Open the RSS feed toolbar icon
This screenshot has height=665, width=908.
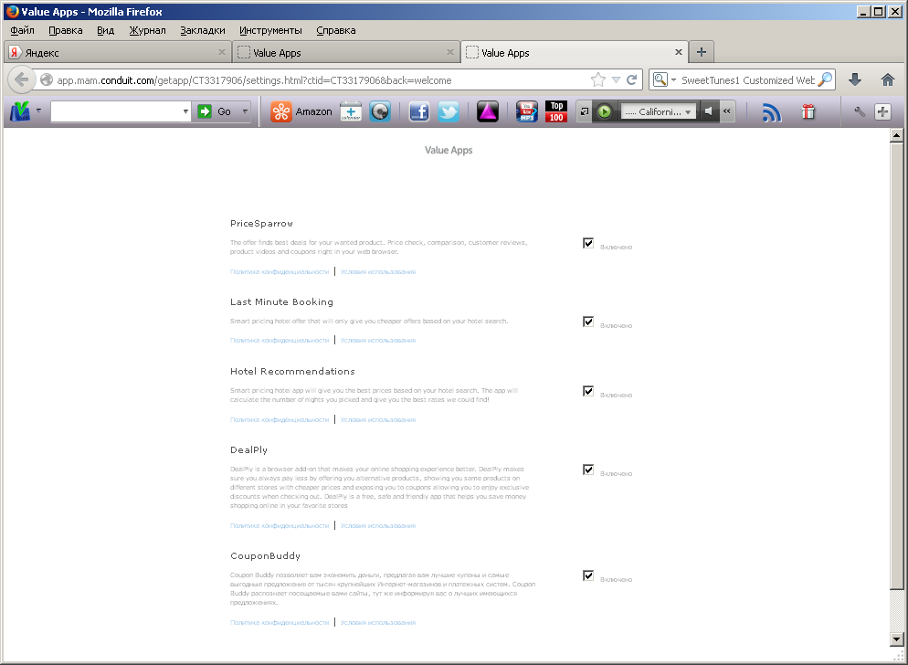771,111
